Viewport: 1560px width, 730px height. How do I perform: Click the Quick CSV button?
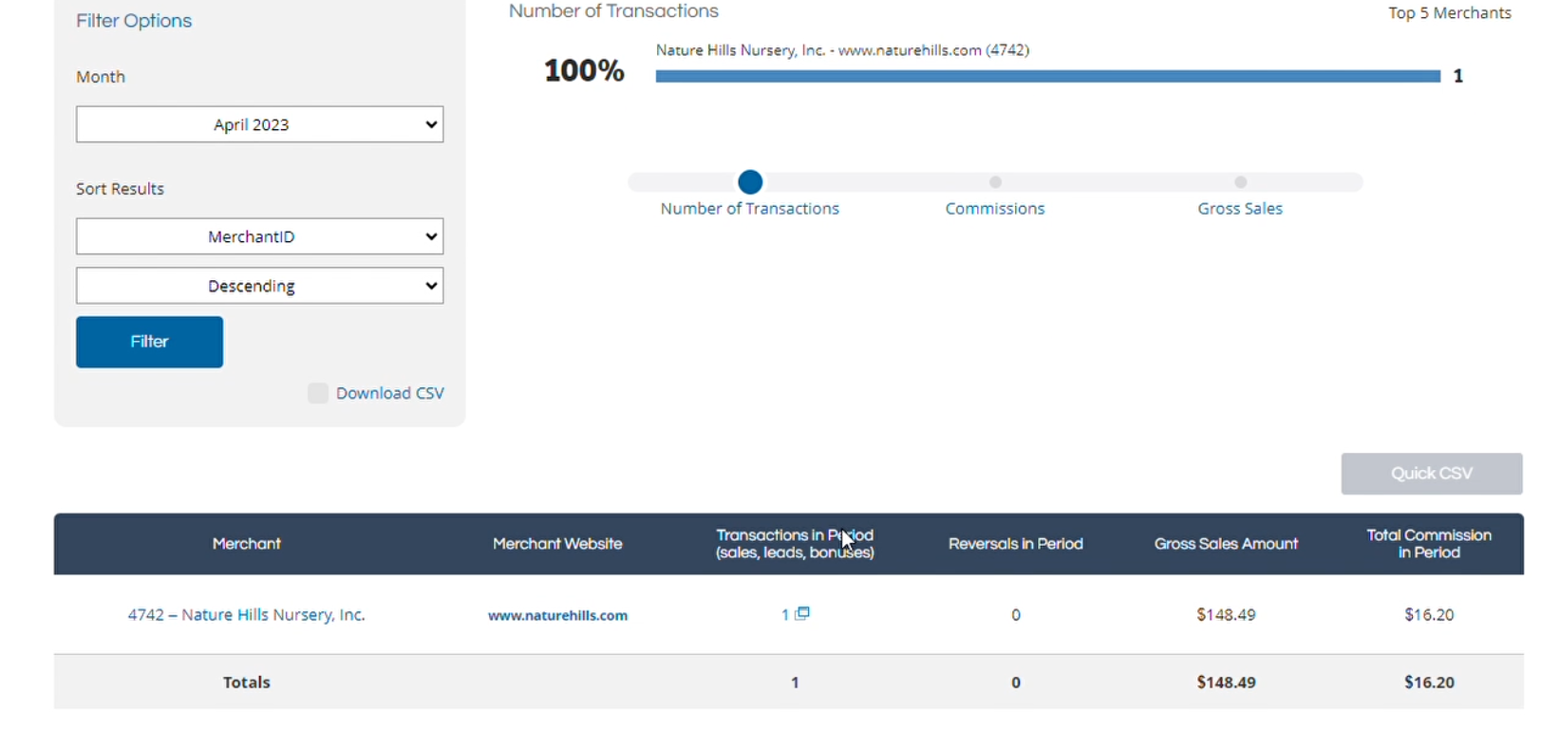pos(1432,474)
